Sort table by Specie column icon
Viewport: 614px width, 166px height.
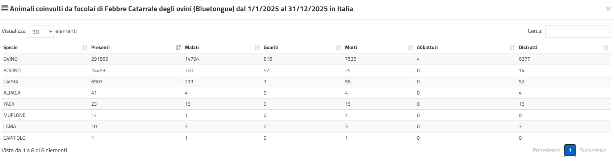click(85, 48)
